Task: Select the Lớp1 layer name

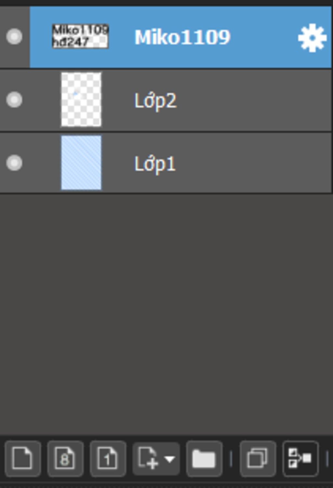Action: point(155,164)
